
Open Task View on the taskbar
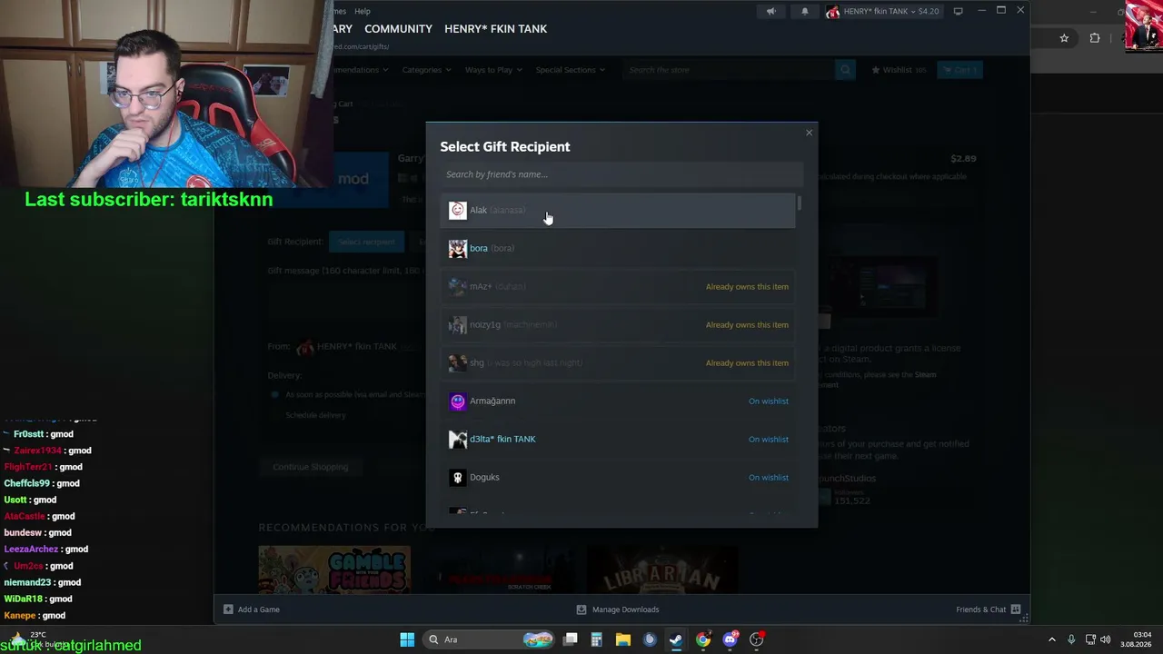click(571, 639)
